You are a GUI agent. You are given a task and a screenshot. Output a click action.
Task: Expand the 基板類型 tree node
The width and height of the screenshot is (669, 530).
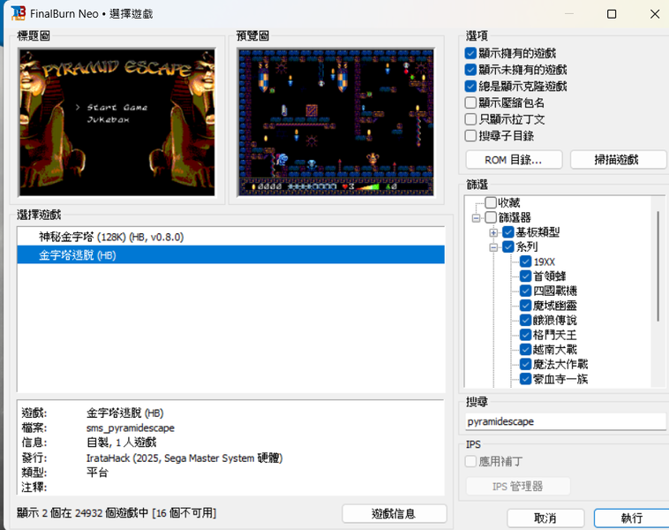493,232
